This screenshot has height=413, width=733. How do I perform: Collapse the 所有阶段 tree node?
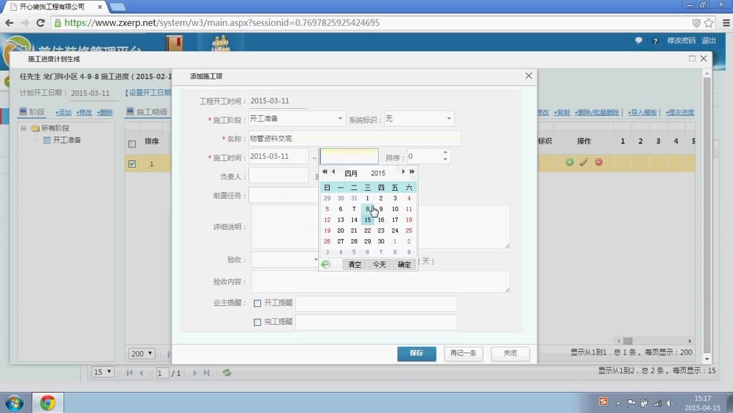point(24,128)
